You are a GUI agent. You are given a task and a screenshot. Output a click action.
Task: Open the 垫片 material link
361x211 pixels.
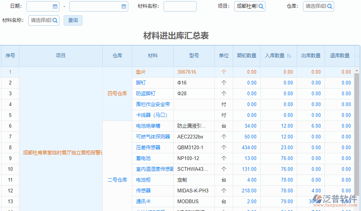141,72
